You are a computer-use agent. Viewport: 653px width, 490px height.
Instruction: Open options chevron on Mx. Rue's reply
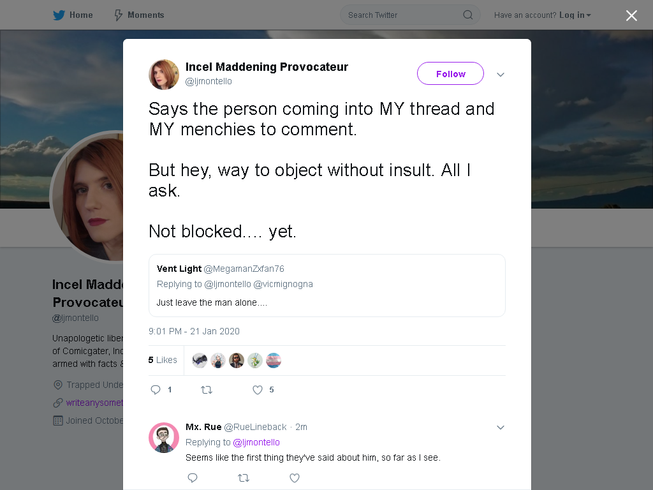(x=501, y=427)
